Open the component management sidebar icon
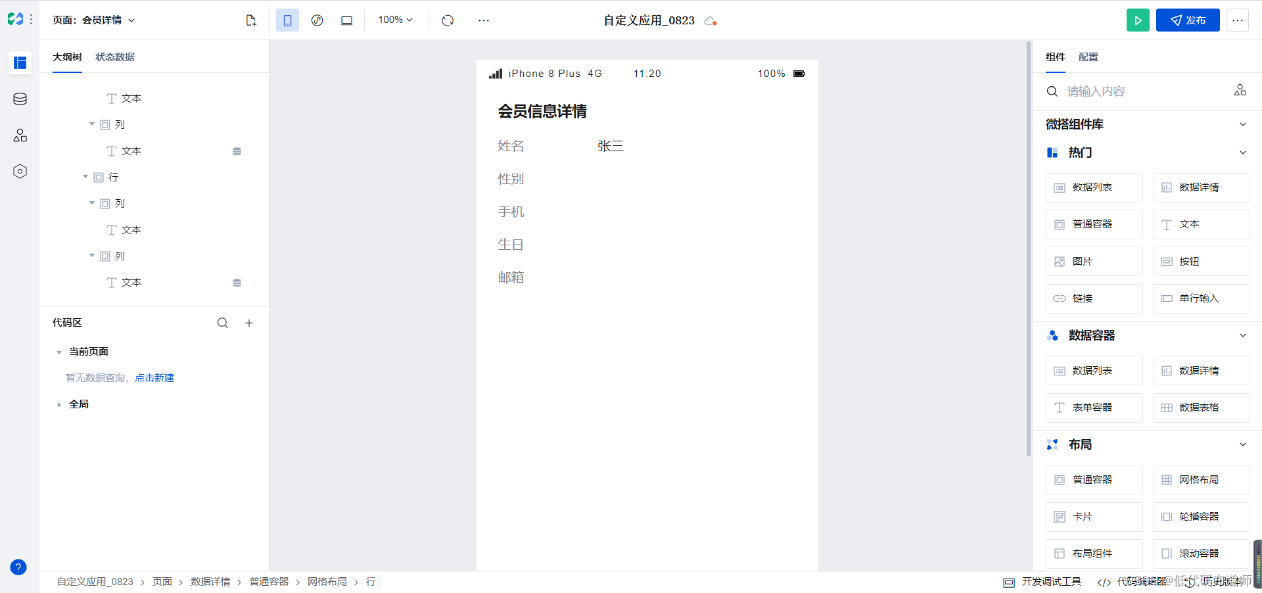The width and height of the screenshot is (1262, 593). click(x=20, y=135)
